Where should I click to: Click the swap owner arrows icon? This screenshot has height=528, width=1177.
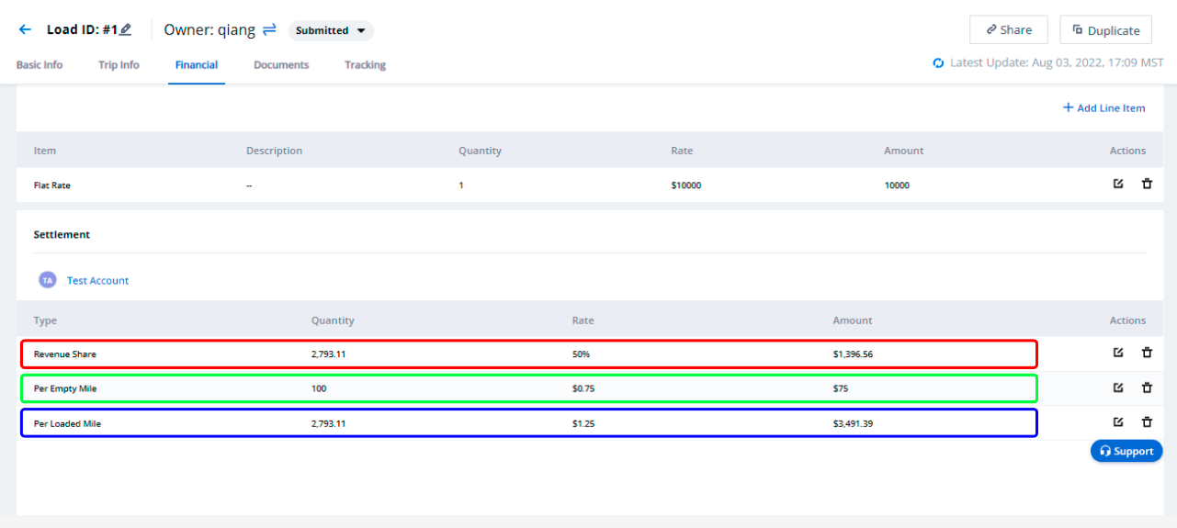(x=269, y=29)
